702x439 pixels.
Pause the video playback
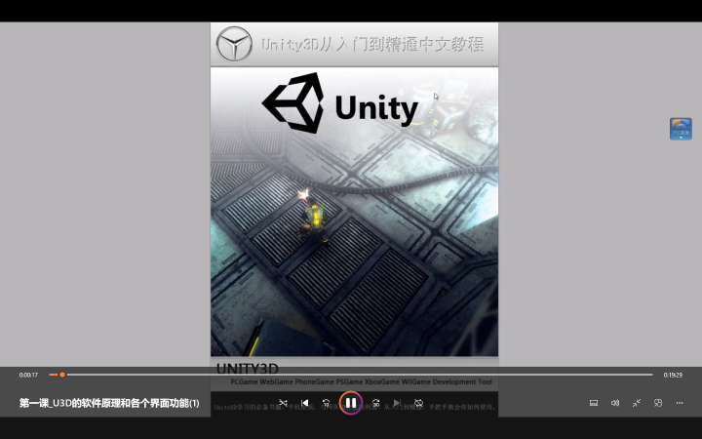point(351,403)
